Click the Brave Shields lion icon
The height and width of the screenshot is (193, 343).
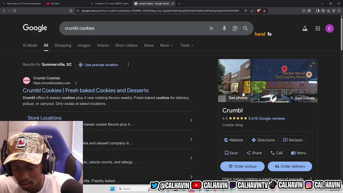258,11
